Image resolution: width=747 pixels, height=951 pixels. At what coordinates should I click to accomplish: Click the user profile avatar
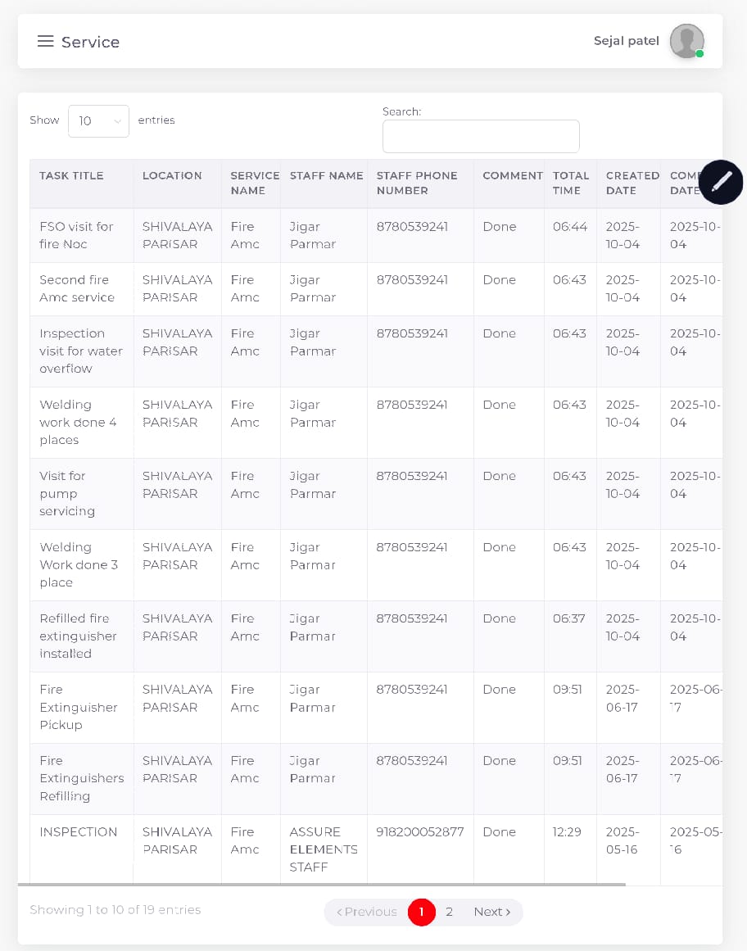pyautogui.click(x=686, y=41)
